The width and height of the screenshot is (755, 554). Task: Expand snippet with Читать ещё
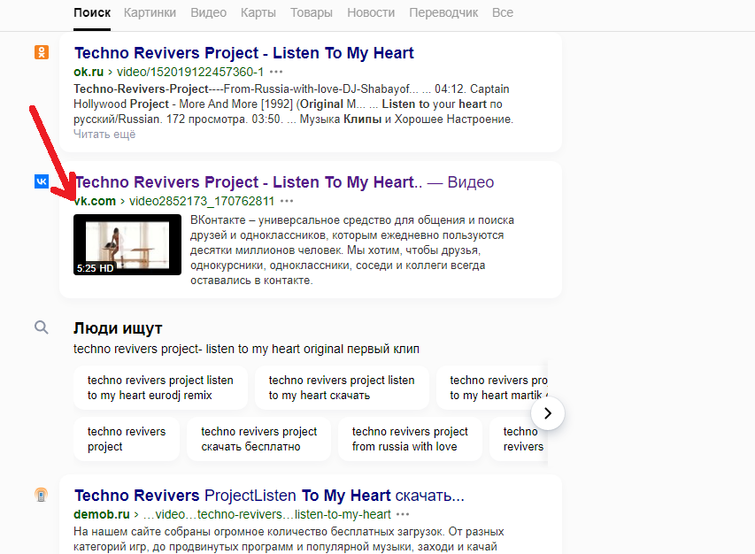(x=104, y=134)
